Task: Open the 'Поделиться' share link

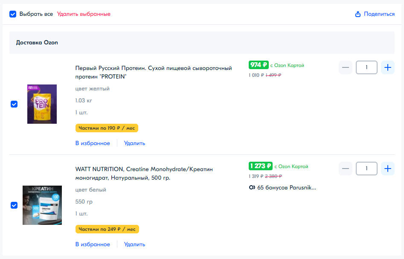Action: click(379, 14)
